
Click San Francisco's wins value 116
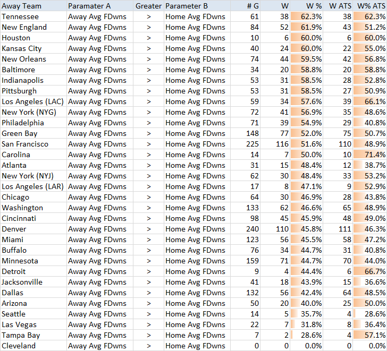click(275, 144)
